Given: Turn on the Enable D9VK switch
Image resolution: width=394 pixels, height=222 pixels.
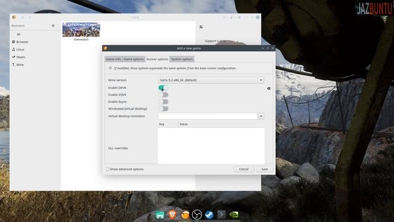Looking at the screenshot, I should click(163, 94).
